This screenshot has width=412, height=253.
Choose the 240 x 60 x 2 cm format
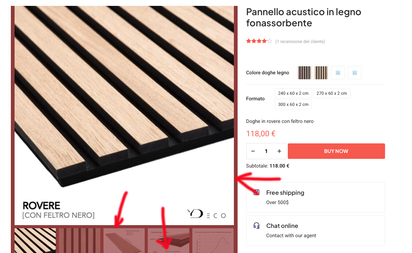293,93
